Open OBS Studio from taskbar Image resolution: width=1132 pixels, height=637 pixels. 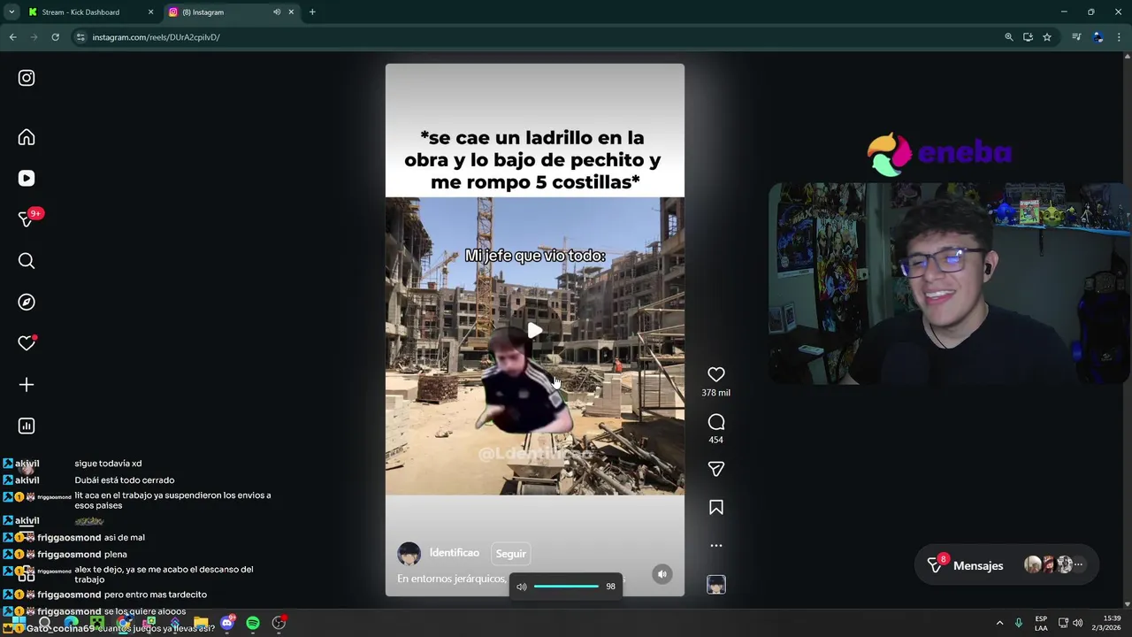(279, 623)
